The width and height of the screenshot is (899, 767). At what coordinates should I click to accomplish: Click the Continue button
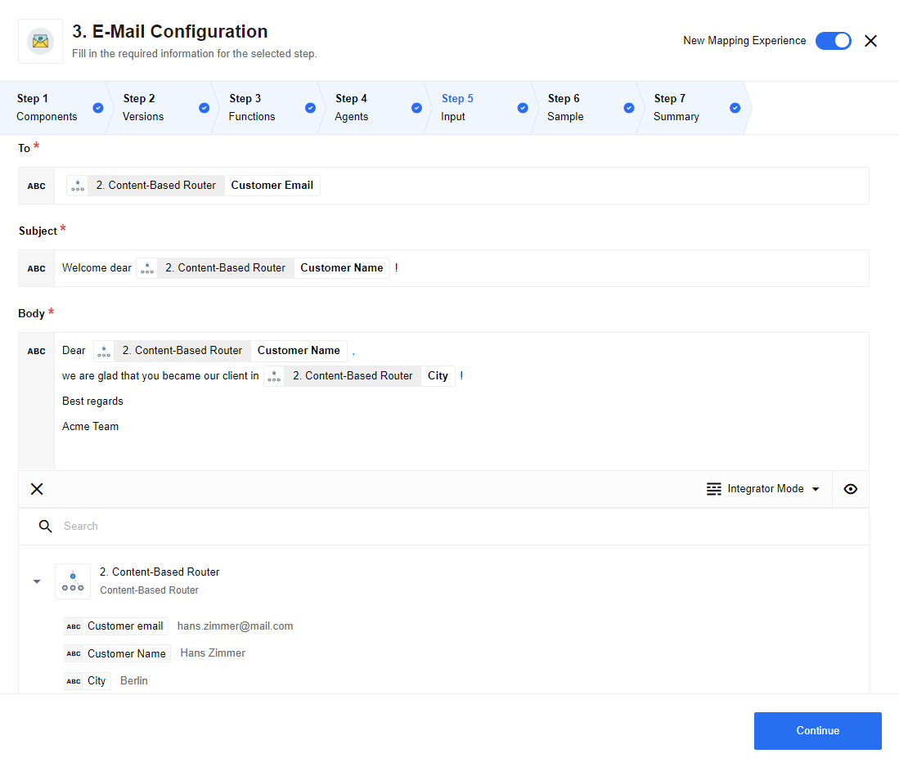click(x=817, y=730)
